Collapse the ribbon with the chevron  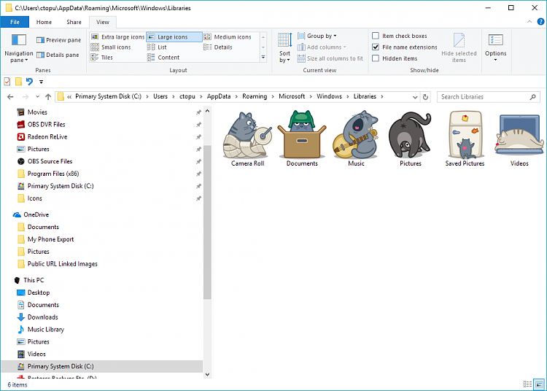(x=529, y=22)
